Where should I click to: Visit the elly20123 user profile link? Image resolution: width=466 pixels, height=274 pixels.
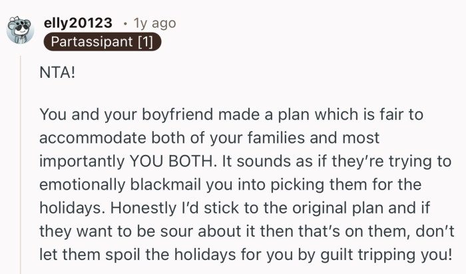(78, 23)
